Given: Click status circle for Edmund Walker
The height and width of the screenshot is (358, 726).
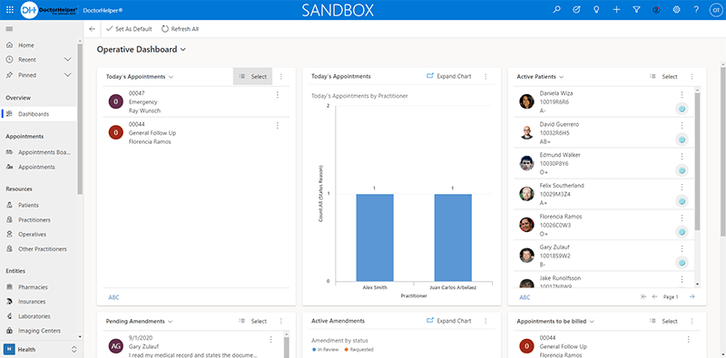Looking at the screenshot, I should 682,170.
